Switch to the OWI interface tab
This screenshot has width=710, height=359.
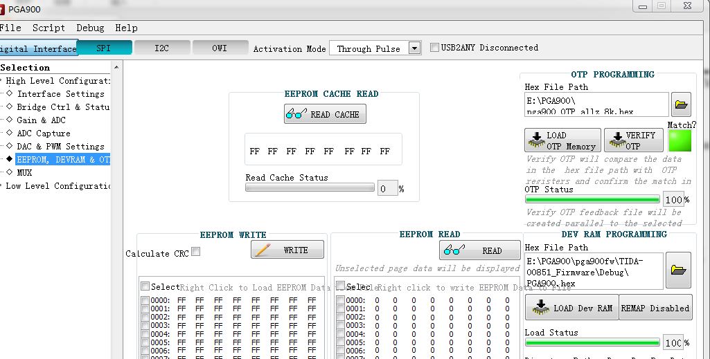(220, 48)
